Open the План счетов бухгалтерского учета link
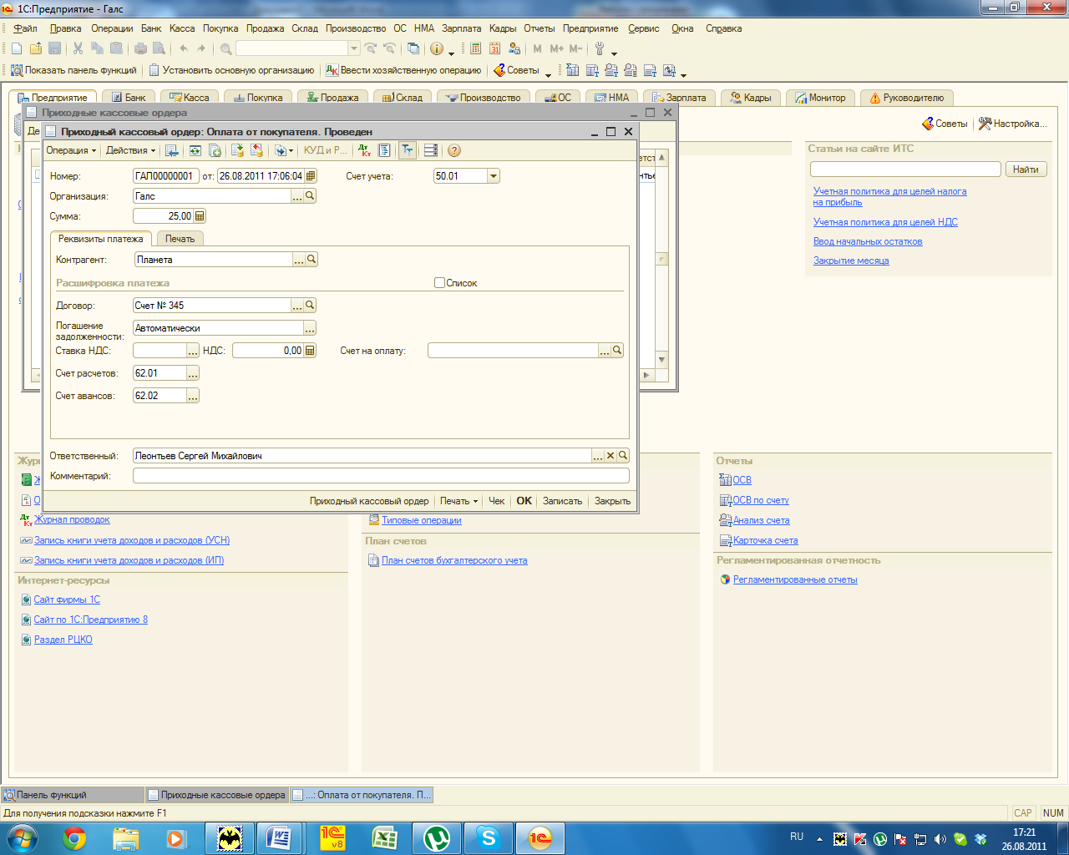The image size is (1069, 855). point(454,560)
